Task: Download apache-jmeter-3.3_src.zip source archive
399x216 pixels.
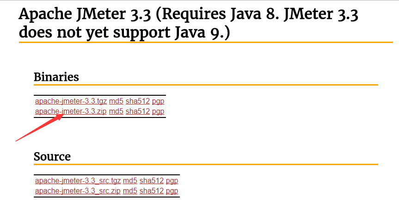Action: tap(78, 191)
